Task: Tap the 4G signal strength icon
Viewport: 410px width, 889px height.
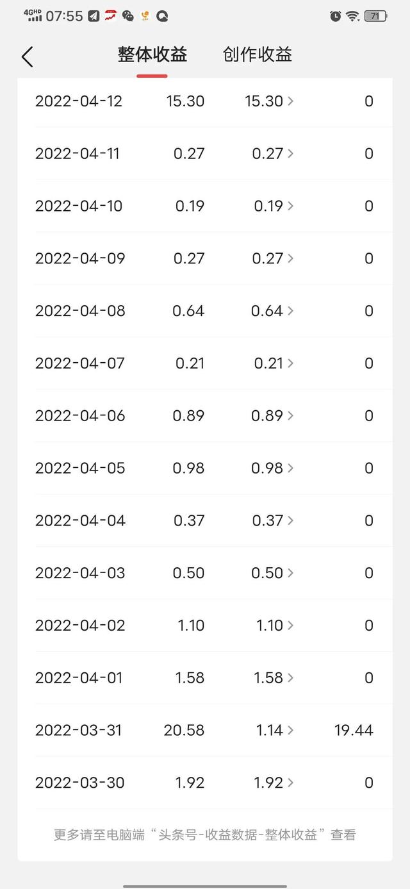Action: [33, 16]
